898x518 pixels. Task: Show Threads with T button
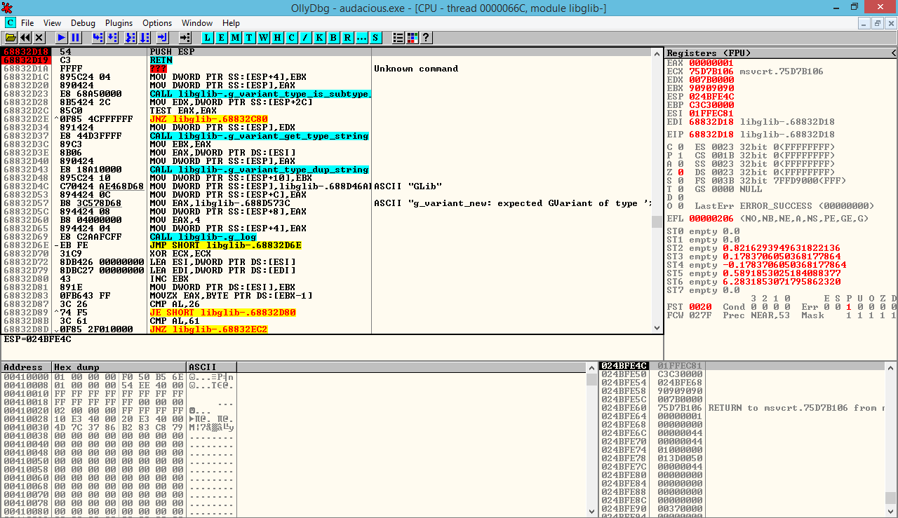250,37
